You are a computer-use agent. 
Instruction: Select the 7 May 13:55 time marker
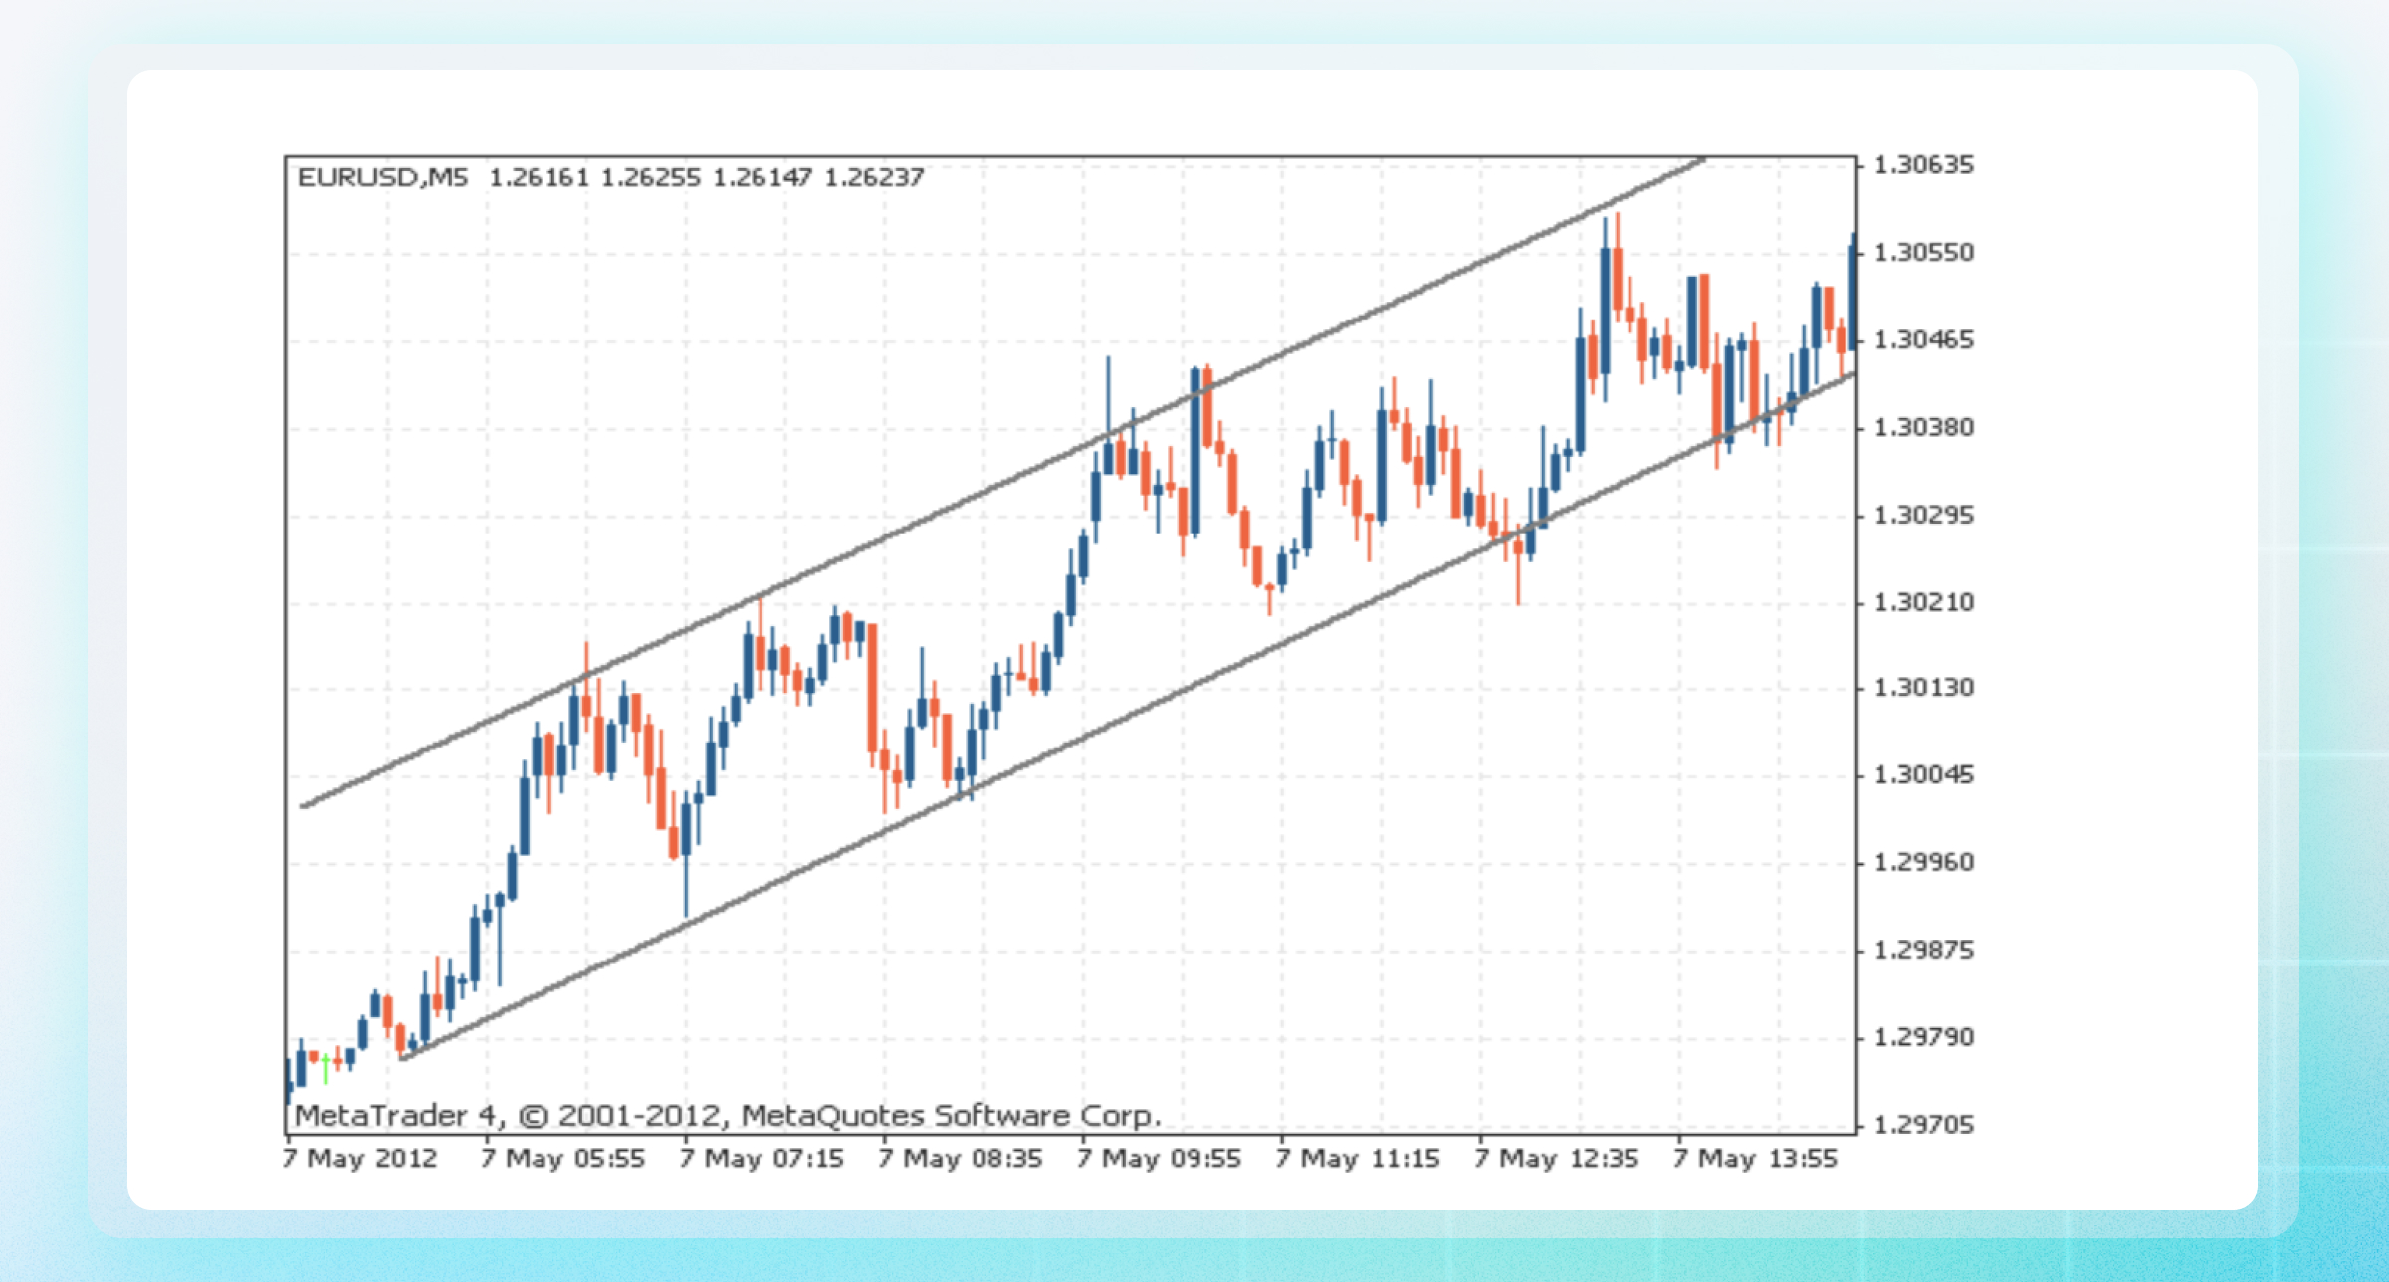1755,1159
